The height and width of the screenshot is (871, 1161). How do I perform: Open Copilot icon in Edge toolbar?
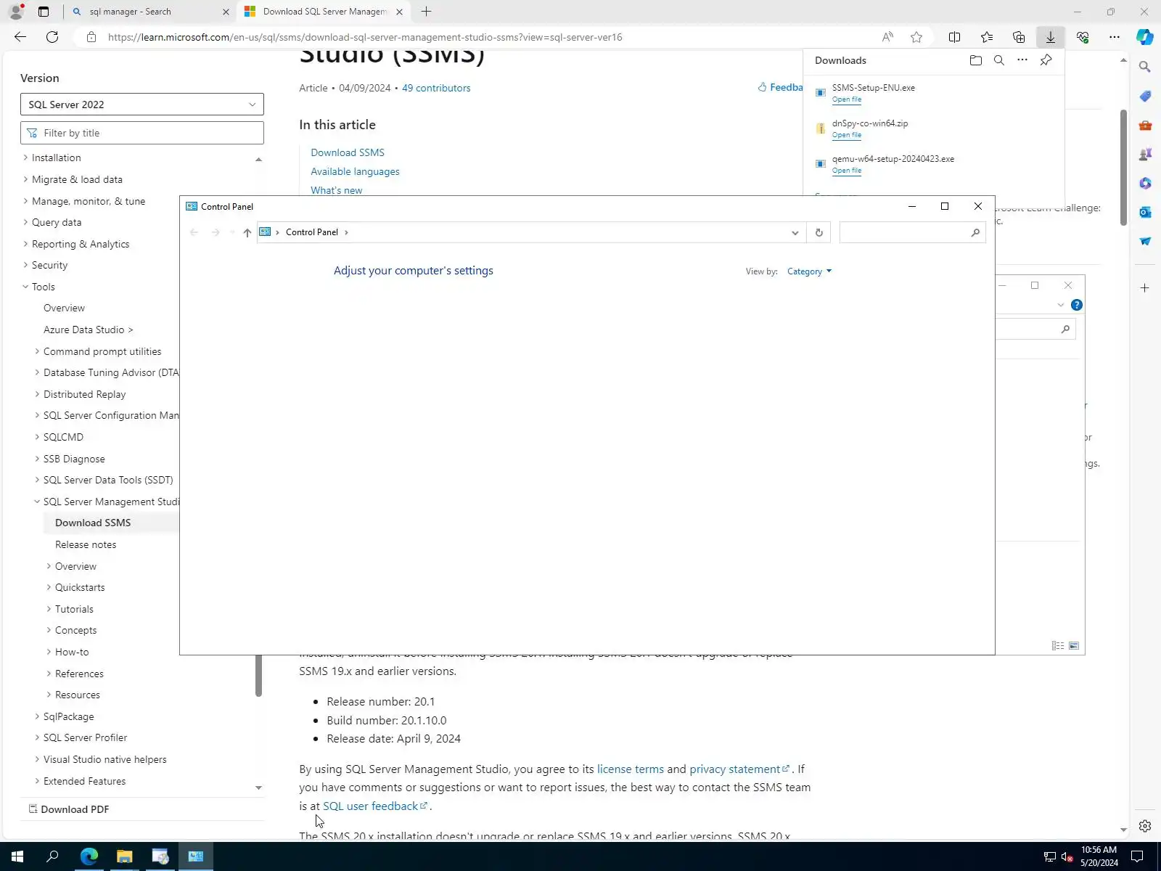click(1145, 37)
